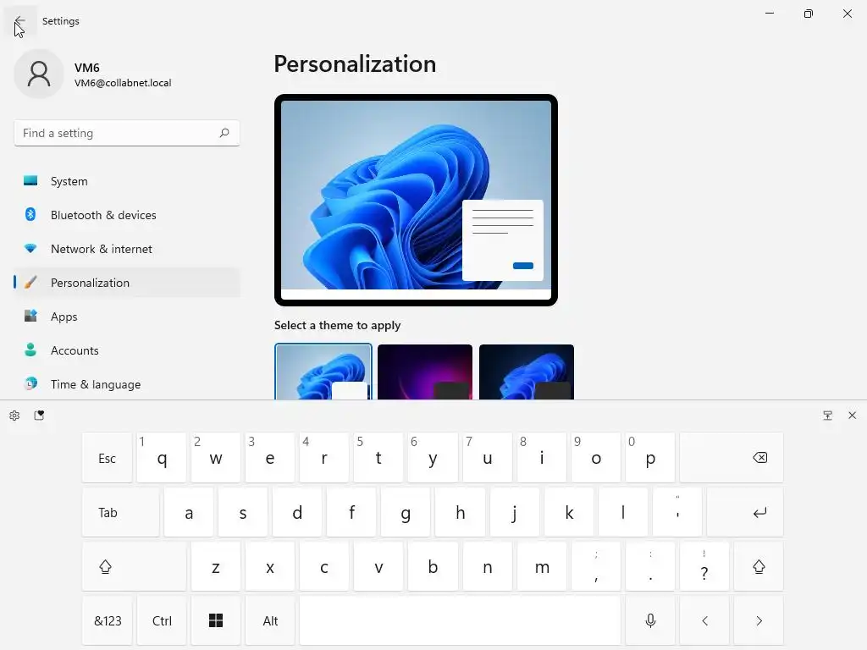Screen dimensions: 867x650
Task: Tap the apostrophe key
Action: [x=677, y=512]
